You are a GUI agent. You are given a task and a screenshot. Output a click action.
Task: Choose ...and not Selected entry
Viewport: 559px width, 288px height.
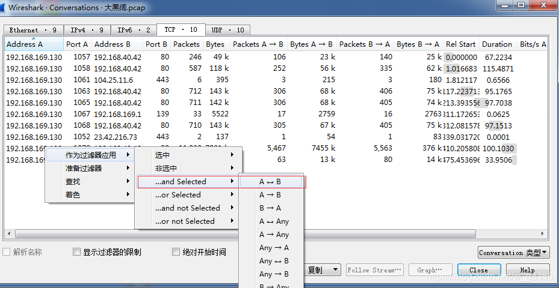click(187, 208)
